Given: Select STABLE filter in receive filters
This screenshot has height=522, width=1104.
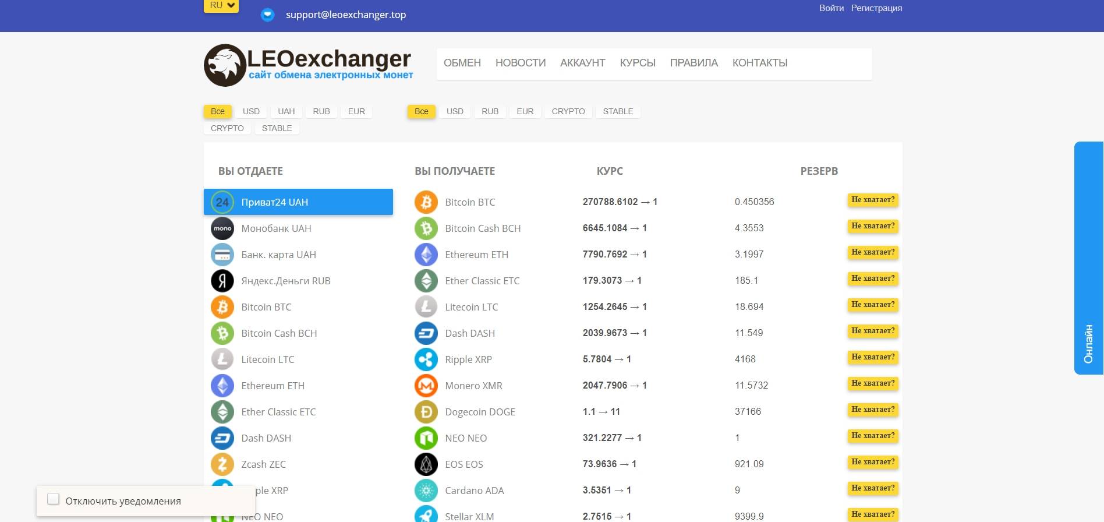Looking at the screenshot, I should tap(618, 111).
